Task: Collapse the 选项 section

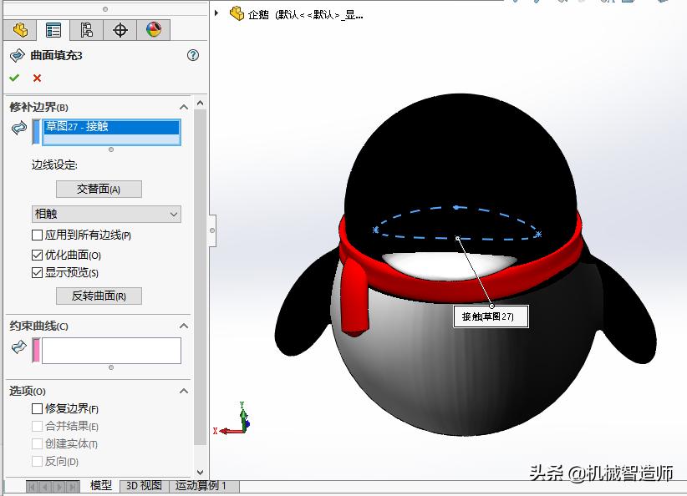Action: pyautogui.click(x=184, y=391)
